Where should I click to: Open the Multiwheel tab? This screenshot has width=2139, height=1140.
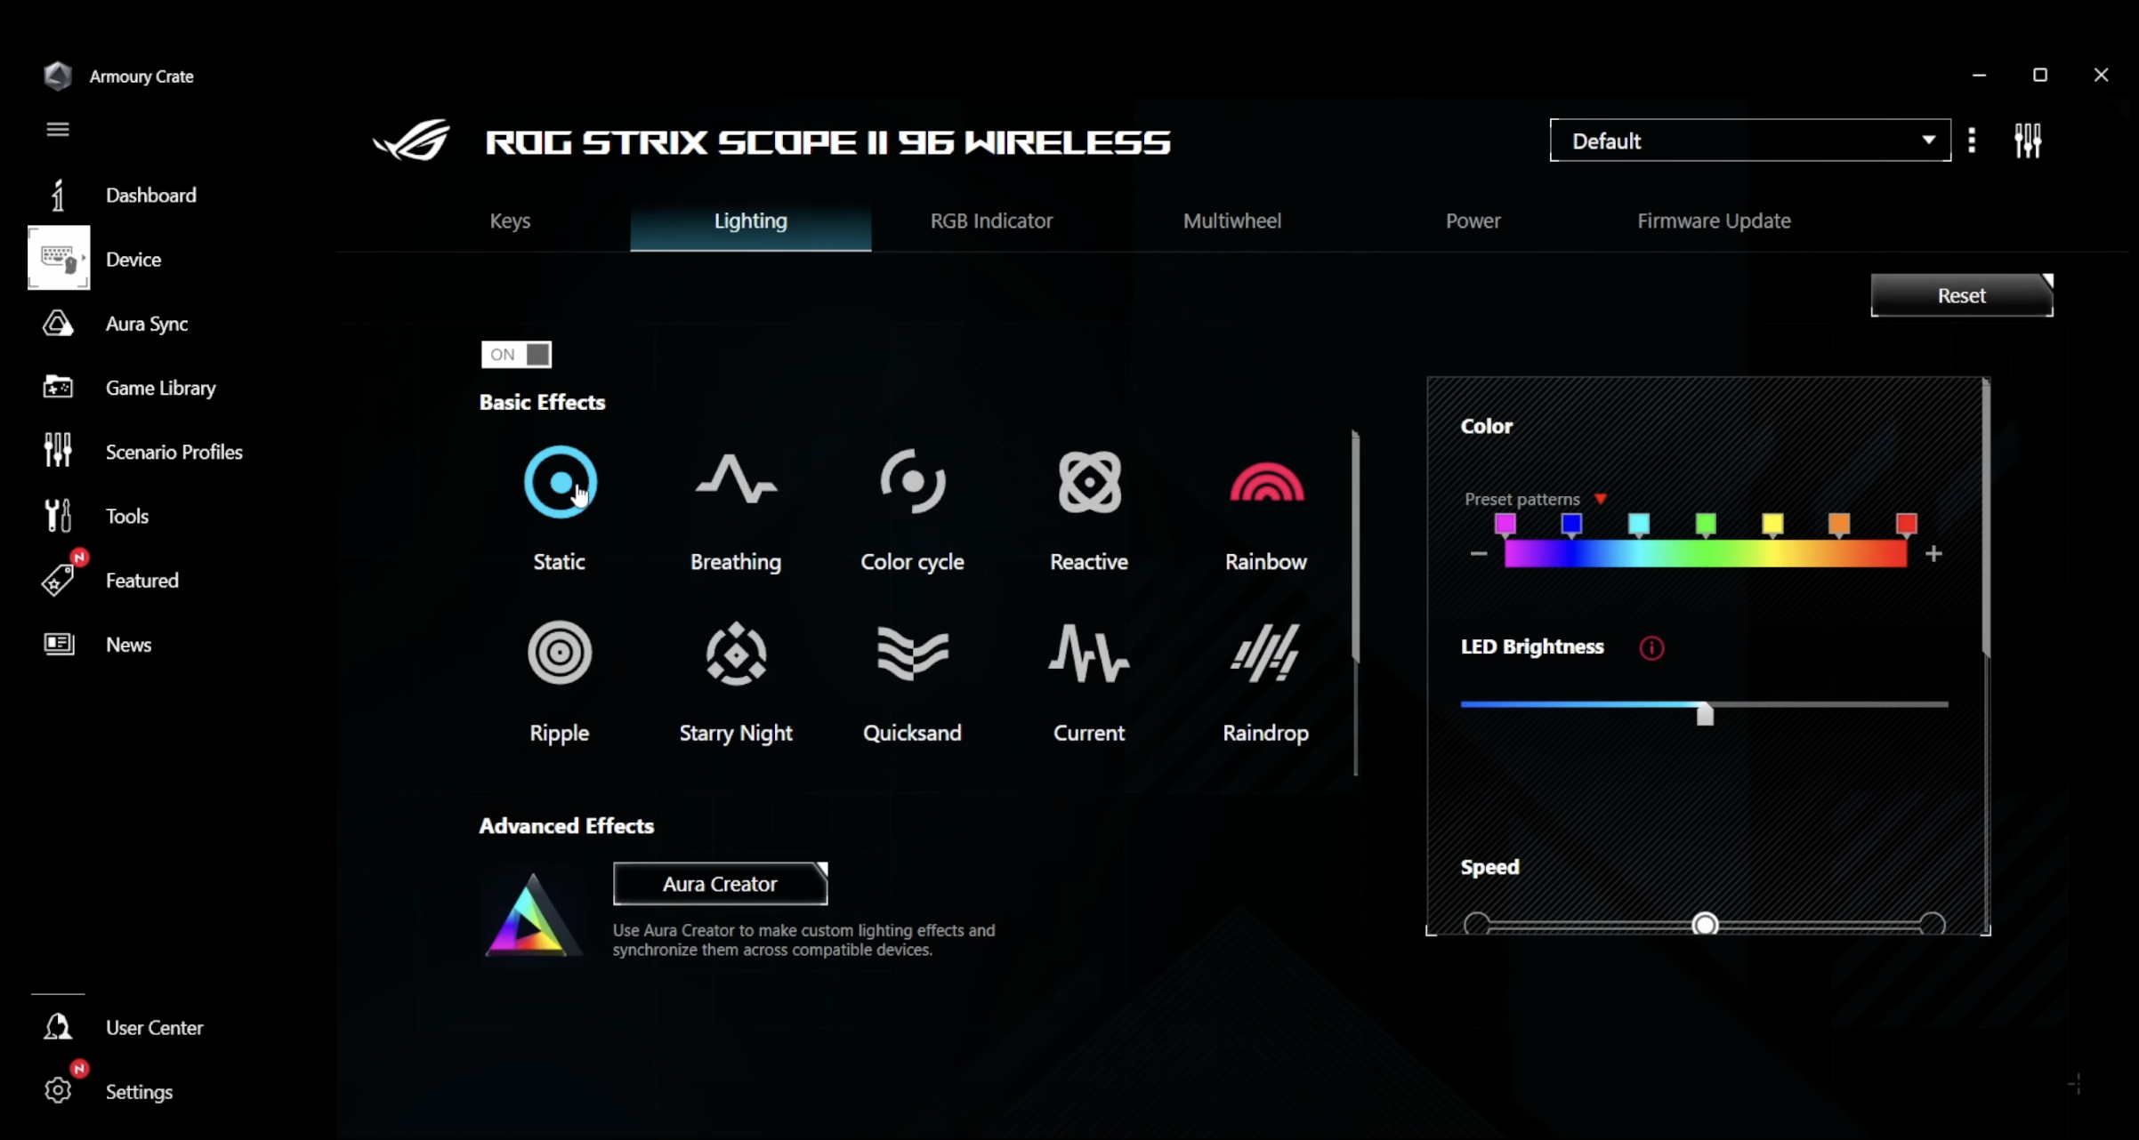pyautogui.click(x=1232, y=221)
